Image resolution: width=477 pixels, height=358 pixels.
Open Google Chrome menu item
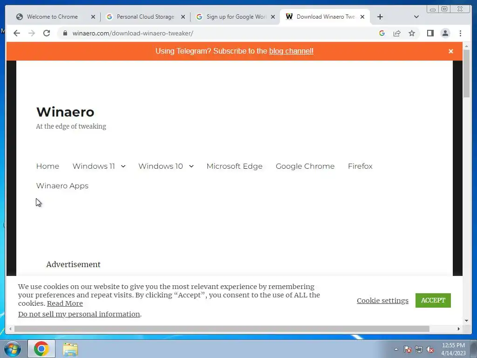305,166
